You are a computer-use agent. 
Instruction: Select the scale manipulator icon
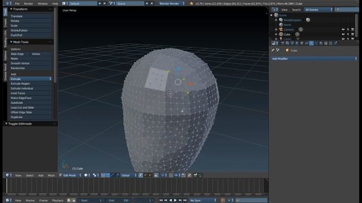117,175
